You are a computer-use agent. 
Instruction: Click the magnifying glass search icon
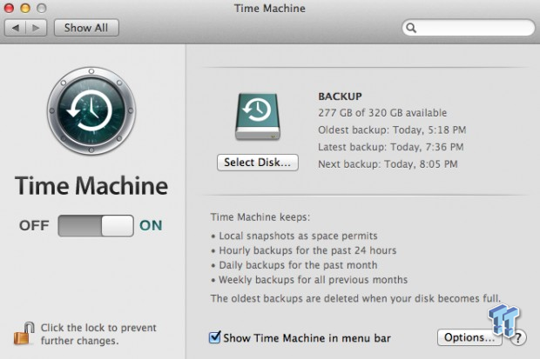point(411,28)
